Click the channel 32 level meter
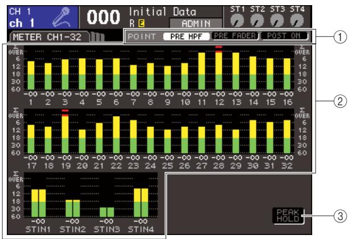Screen dimensions: 348x239 click(287, 137)
